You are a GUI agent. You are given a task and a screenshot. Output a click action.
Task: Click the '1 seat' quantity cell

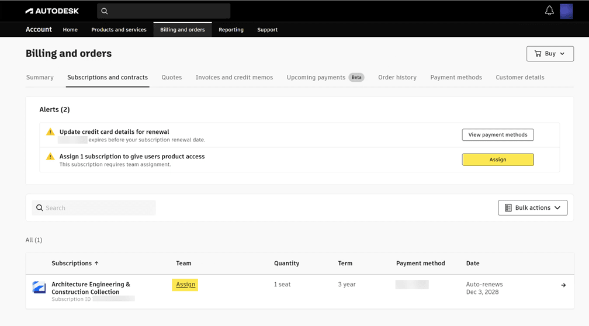(282, 285)
